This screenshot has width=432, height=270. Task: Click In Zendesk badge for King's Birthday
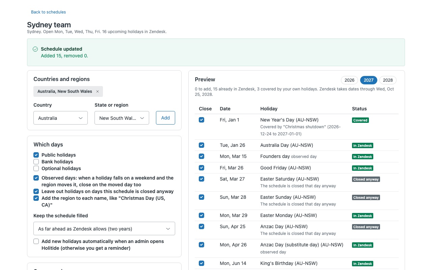362,264
